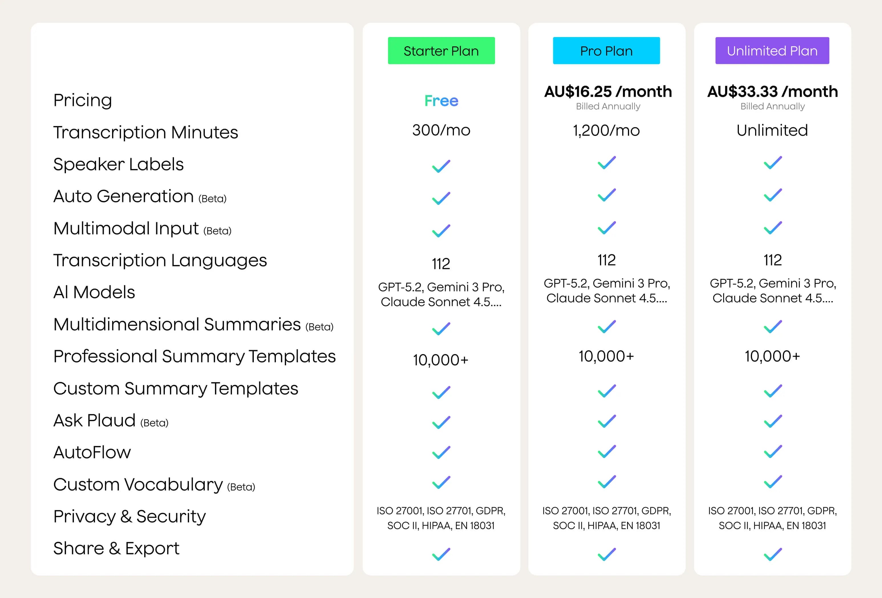
Task: Select the Pro Plan blue button
Action: coord(606,51)
